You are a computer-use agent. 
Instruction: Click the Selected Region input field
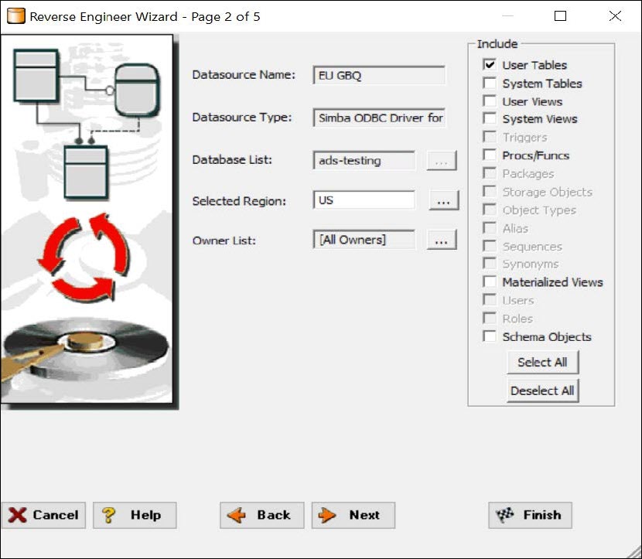364,200
